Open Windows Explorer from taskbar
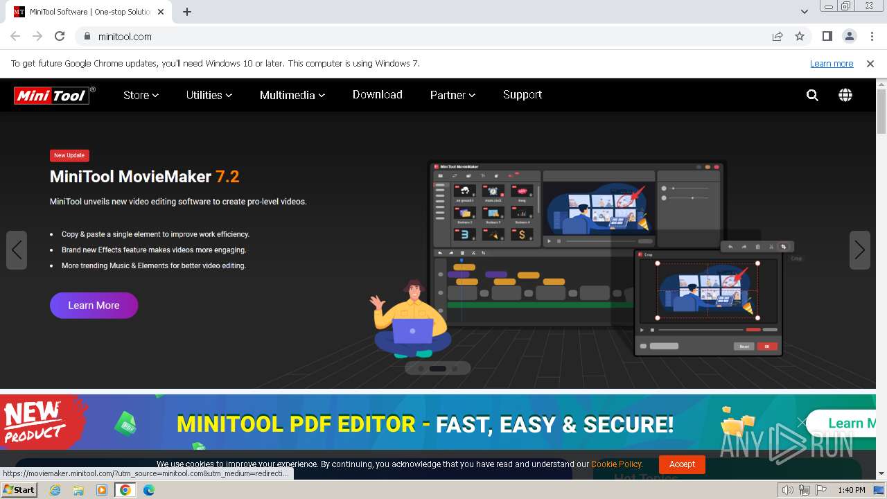The image size is (887, 499). coord(78,490)
